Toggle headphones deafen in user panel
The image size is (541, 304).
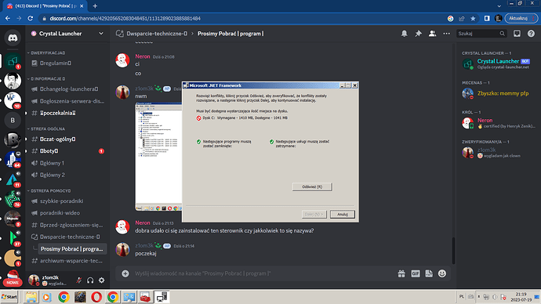pyautogui.click(x=90, y=280)
